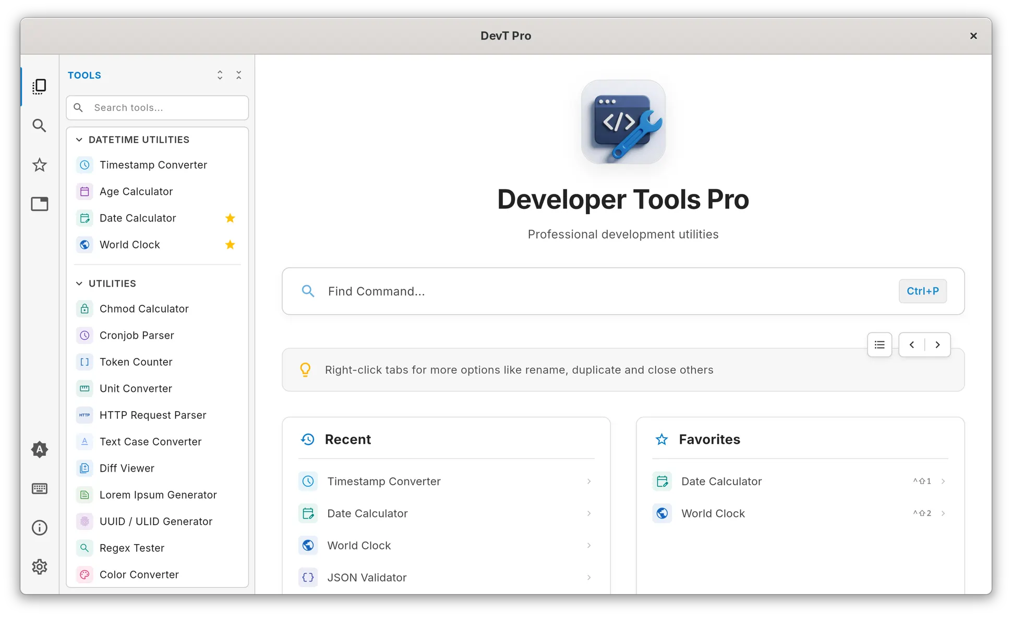Open World Clock from Favorites card

[x=800, y=513]
